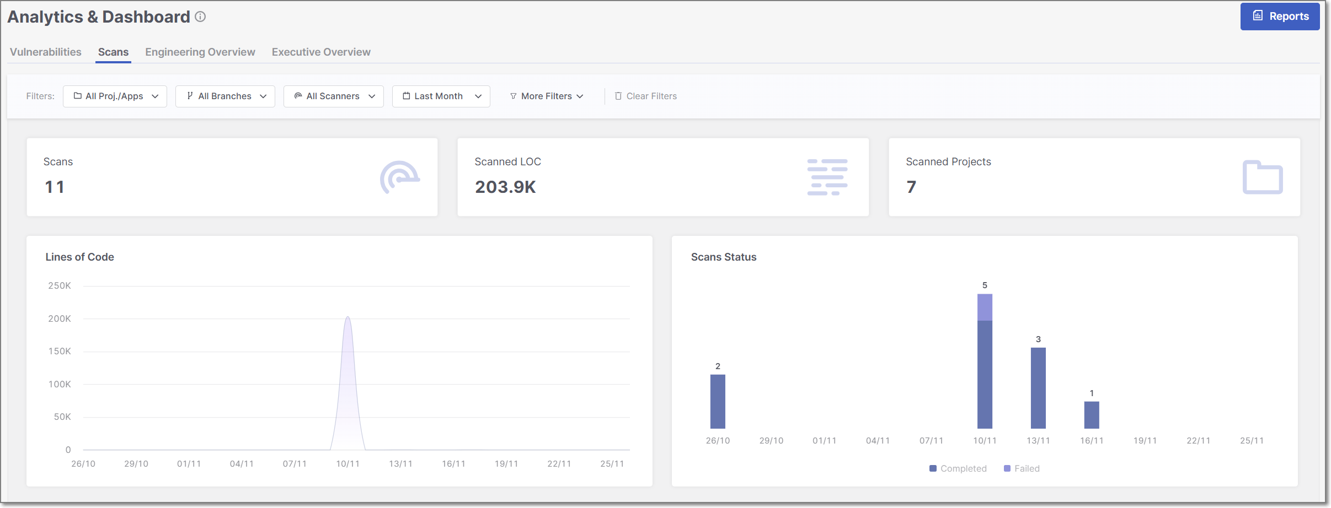Click the scanner icon in Scans card
1331x508 pixels.
(399, 177)
